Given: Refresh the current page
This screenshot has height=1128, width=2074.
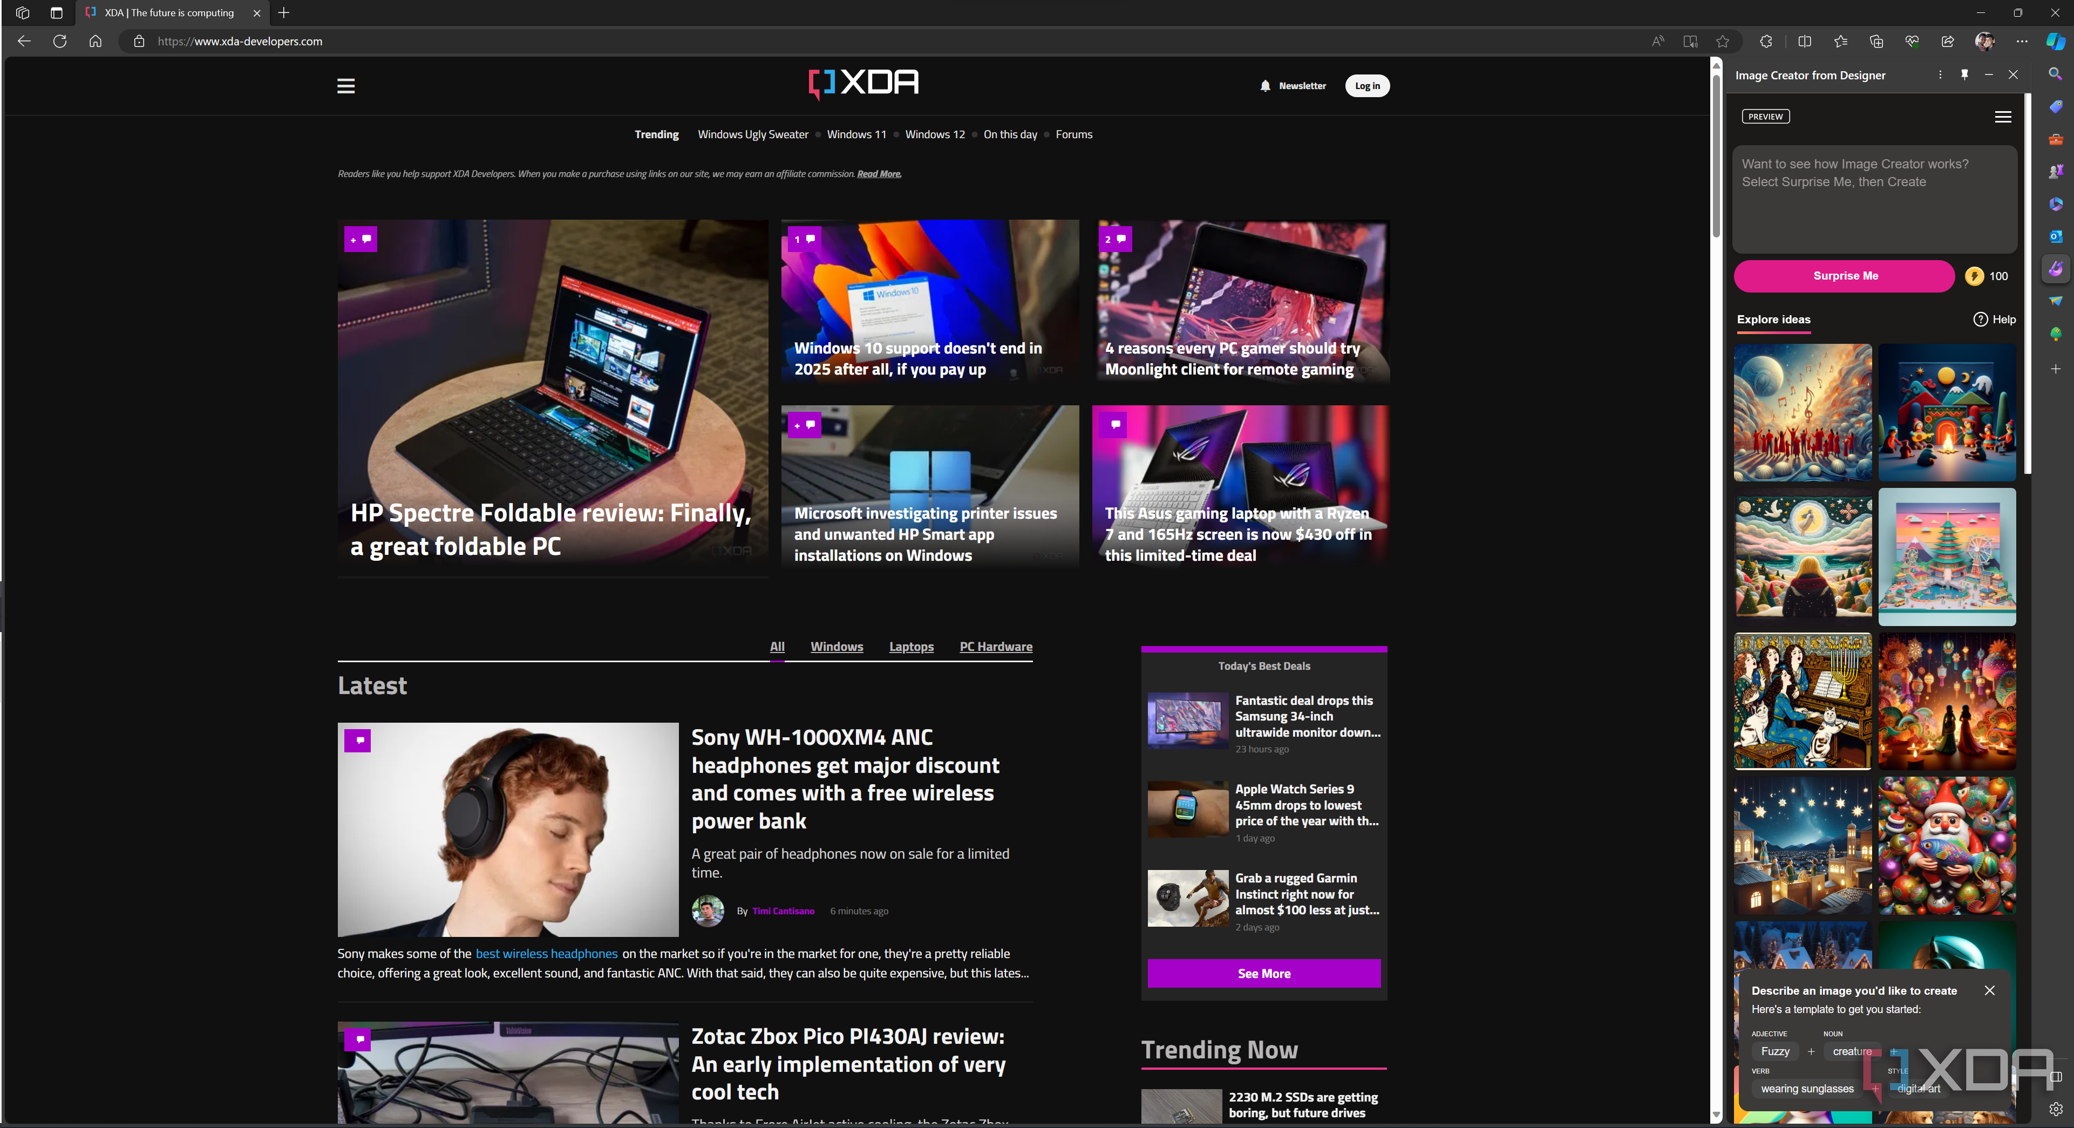Looking at the screenshot, I should (59, 41).
